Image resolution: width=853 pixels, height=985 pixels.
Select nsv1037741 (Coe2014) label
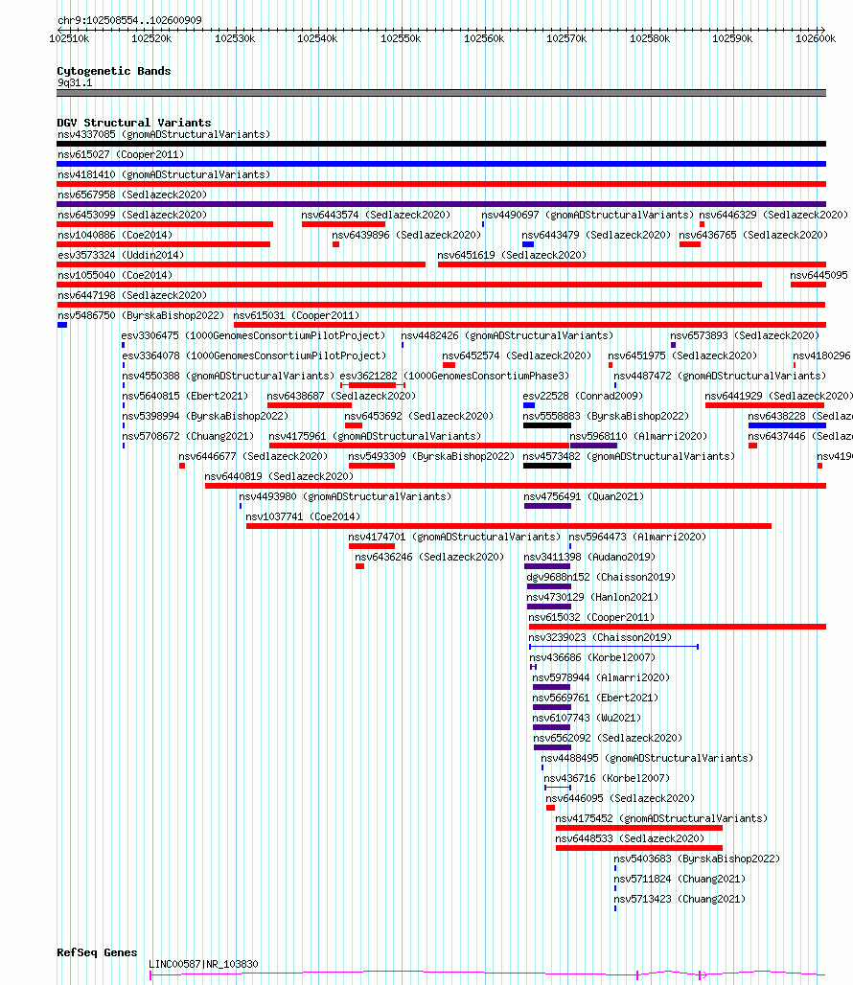coord(304,516)
